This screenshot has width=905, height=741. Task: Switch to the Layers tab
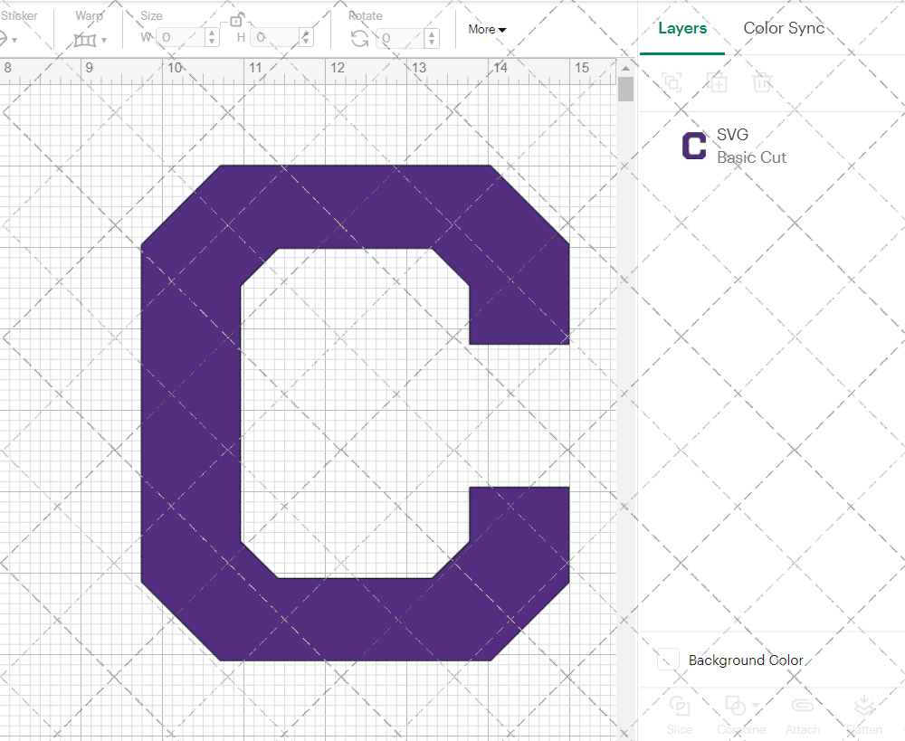pos(682,28)
